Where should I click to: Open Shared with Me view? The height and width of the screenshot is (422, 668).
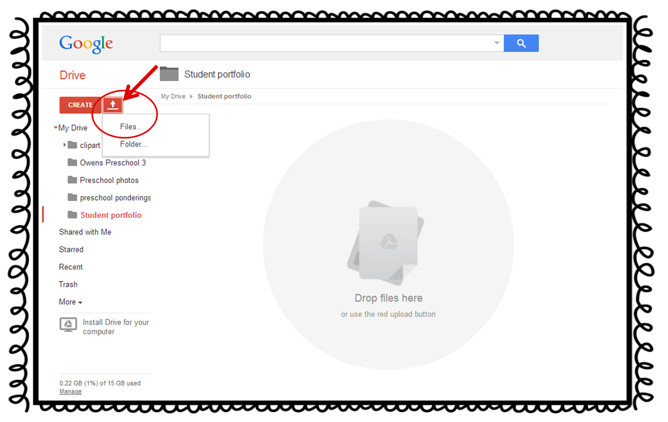coord(85,232)
